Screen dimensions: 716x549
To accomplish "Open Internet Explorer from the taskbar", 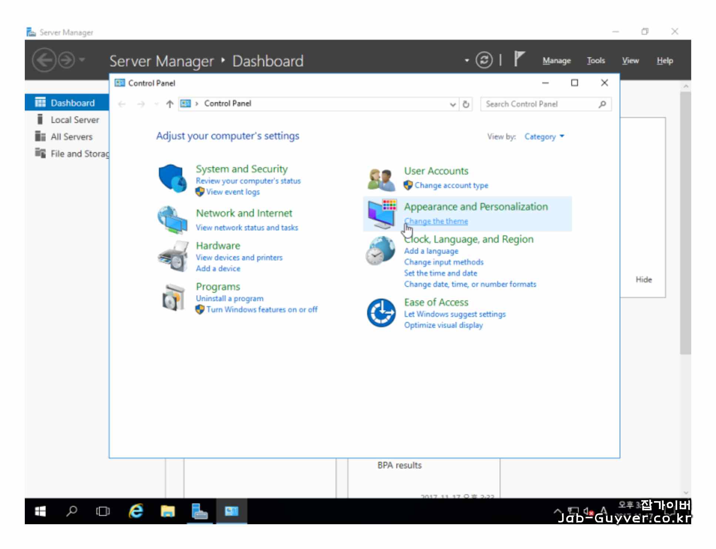I will pos(136,511).
